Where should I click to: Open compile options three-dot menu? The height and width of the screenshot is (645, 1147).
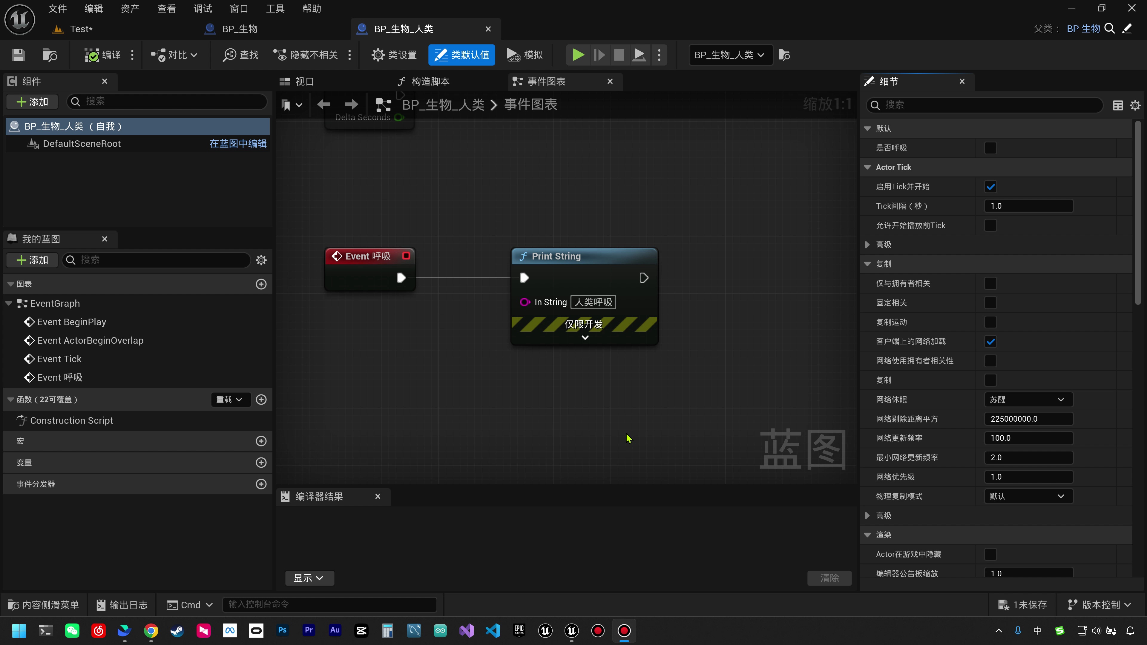(132, 55)
